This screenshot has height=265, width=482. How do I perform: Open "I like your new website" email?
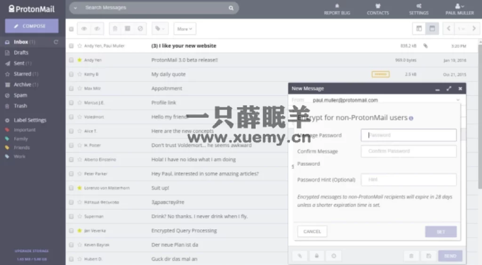[184, 46]
